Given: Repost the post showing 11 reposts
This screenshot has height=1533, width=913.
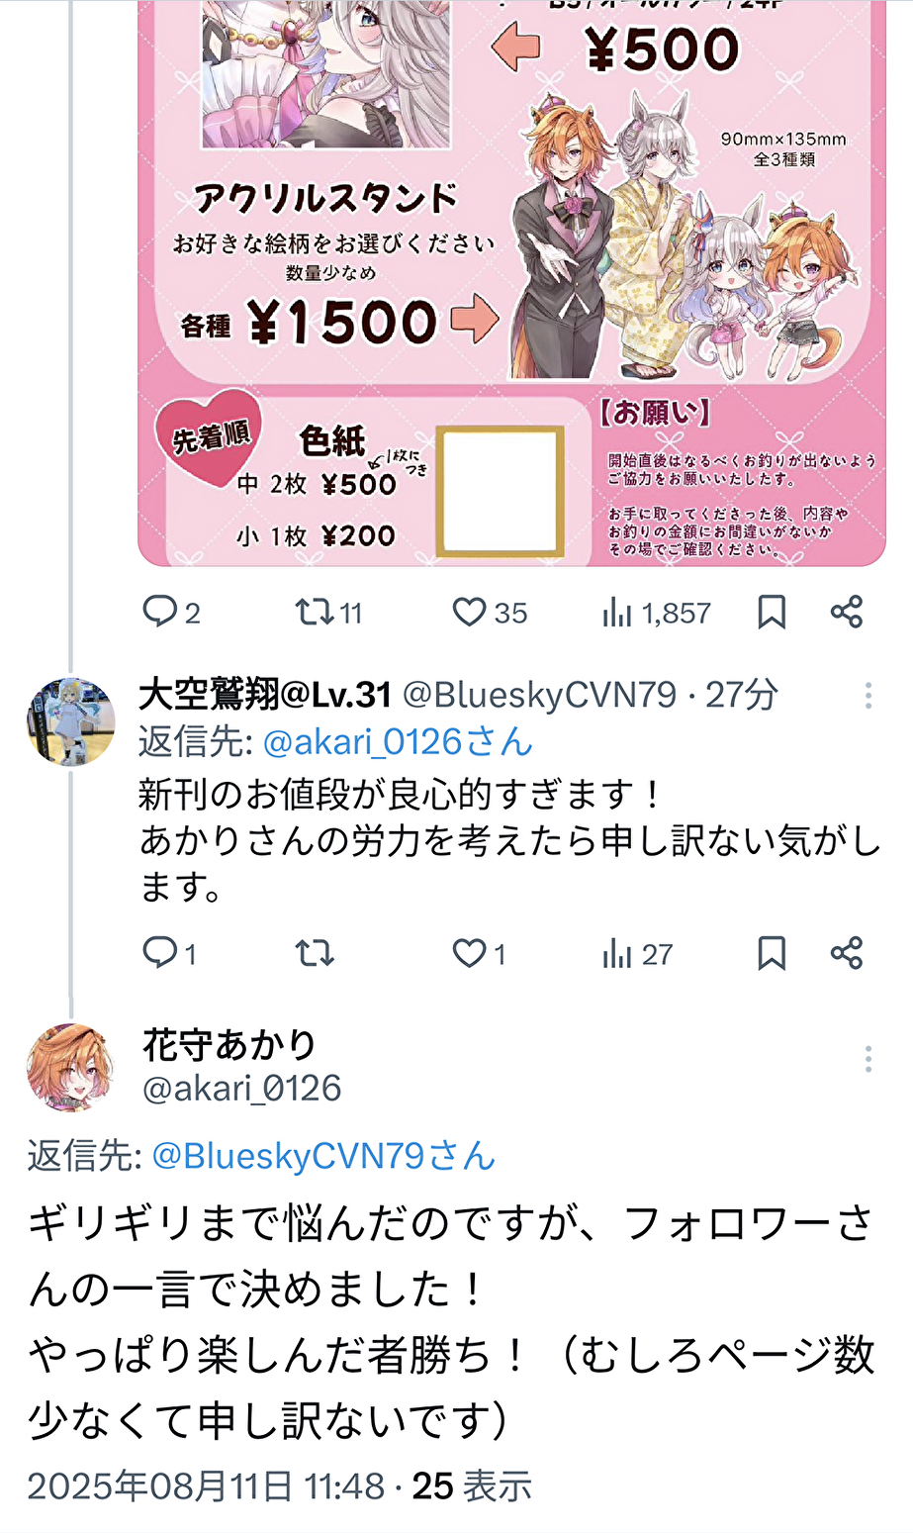Looking at the screenshot, I should [329, 613].
